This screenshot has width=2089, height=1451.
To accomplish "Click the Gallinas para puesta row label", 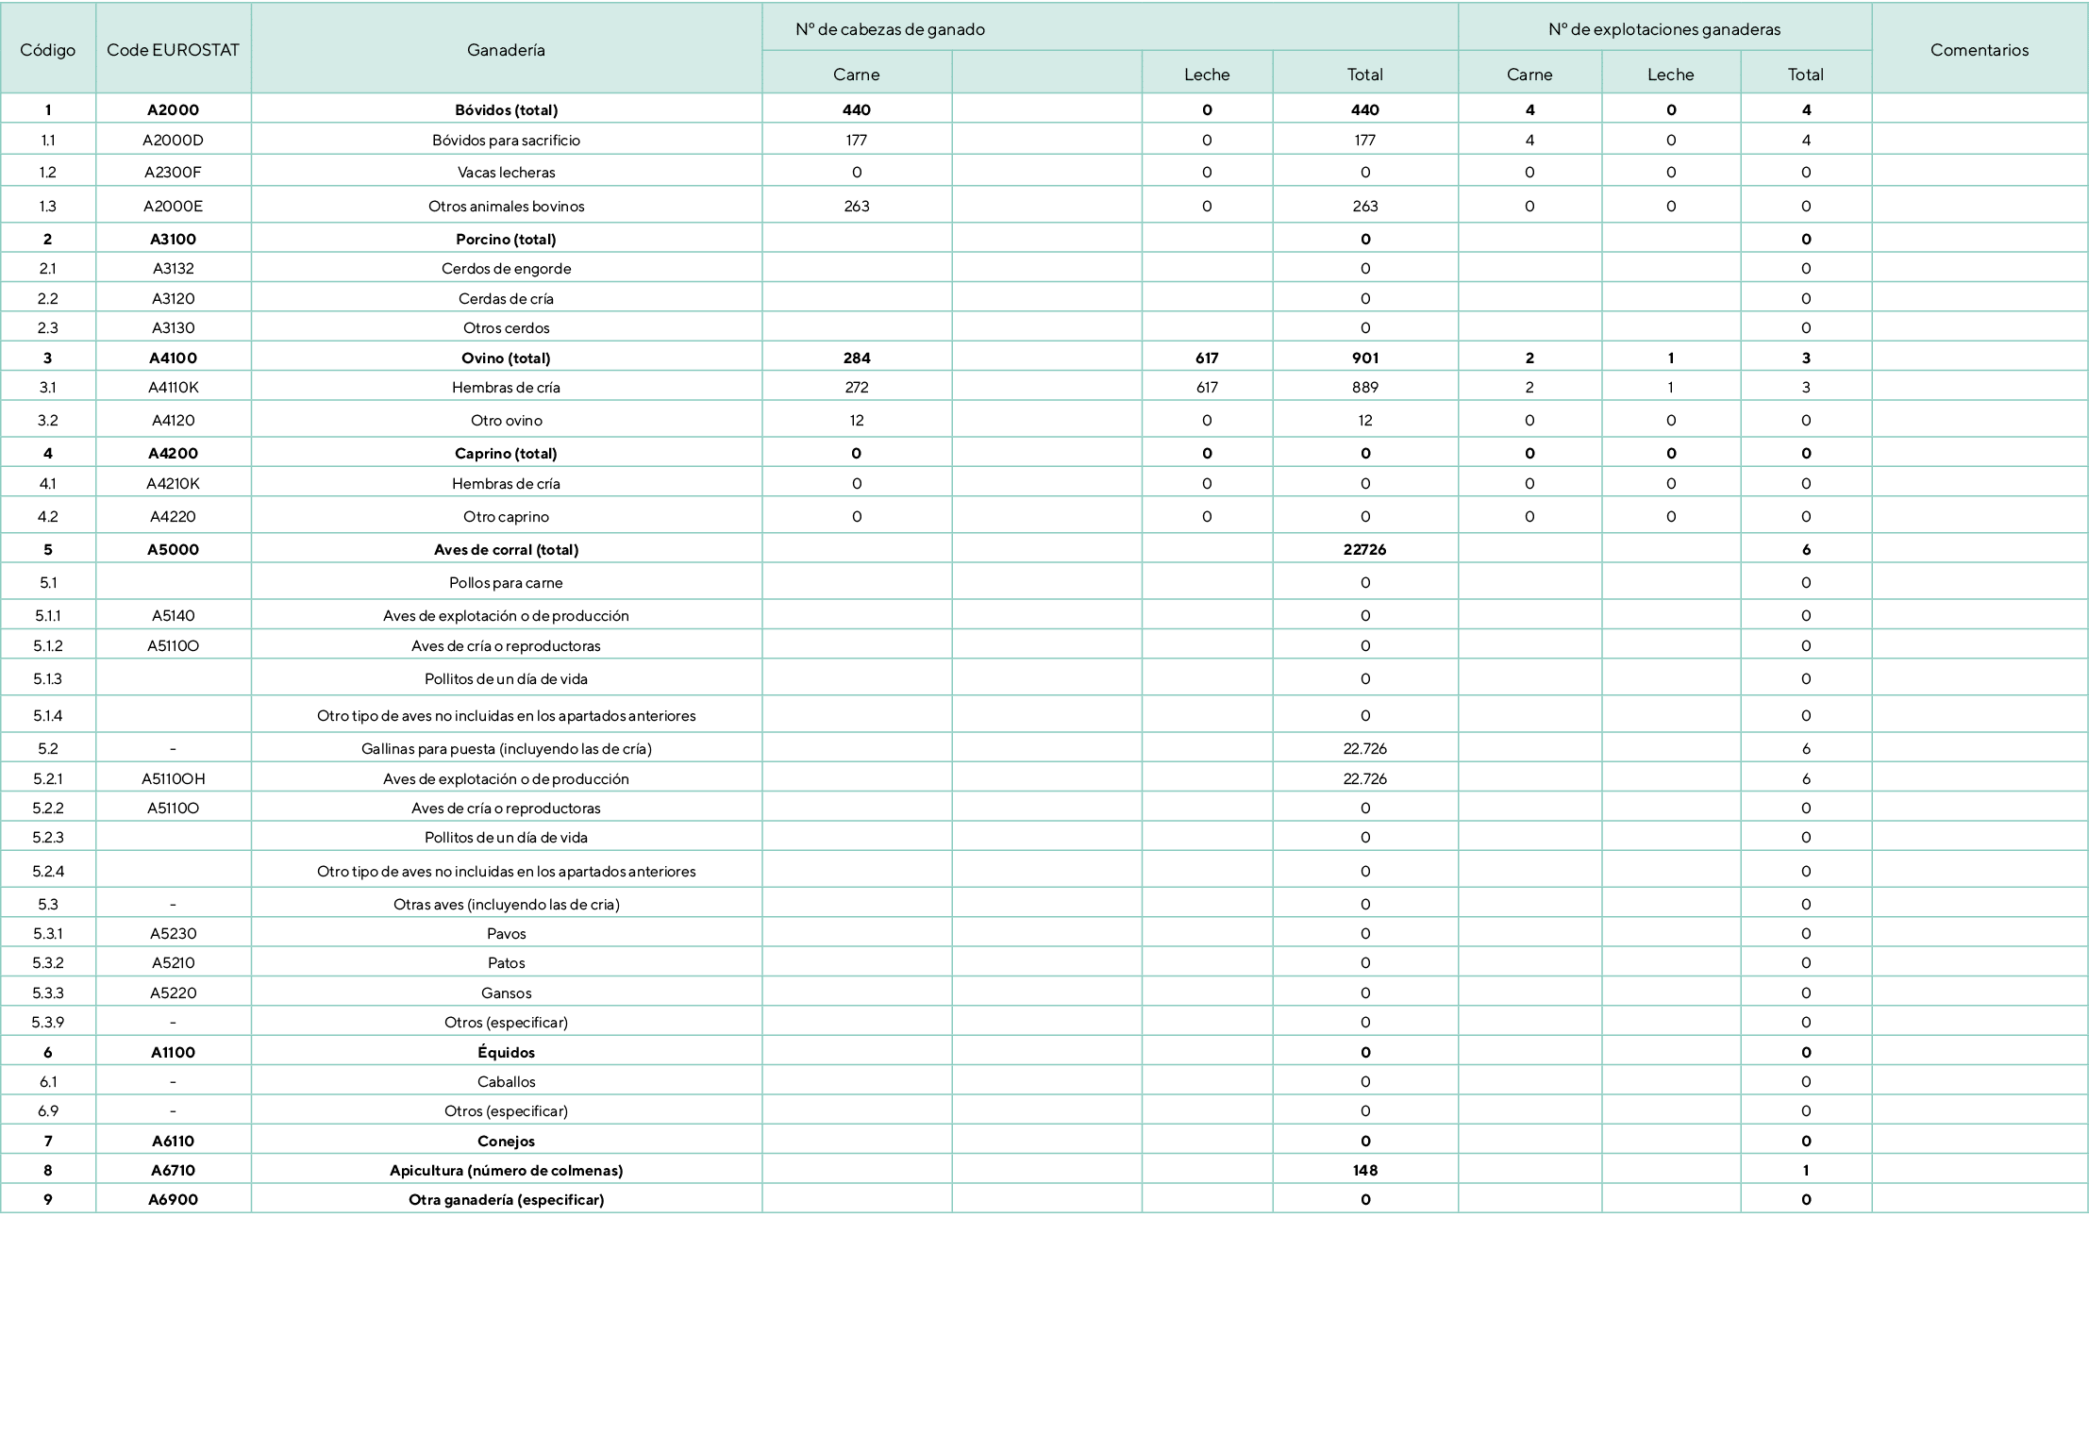I will coord(506,748).
